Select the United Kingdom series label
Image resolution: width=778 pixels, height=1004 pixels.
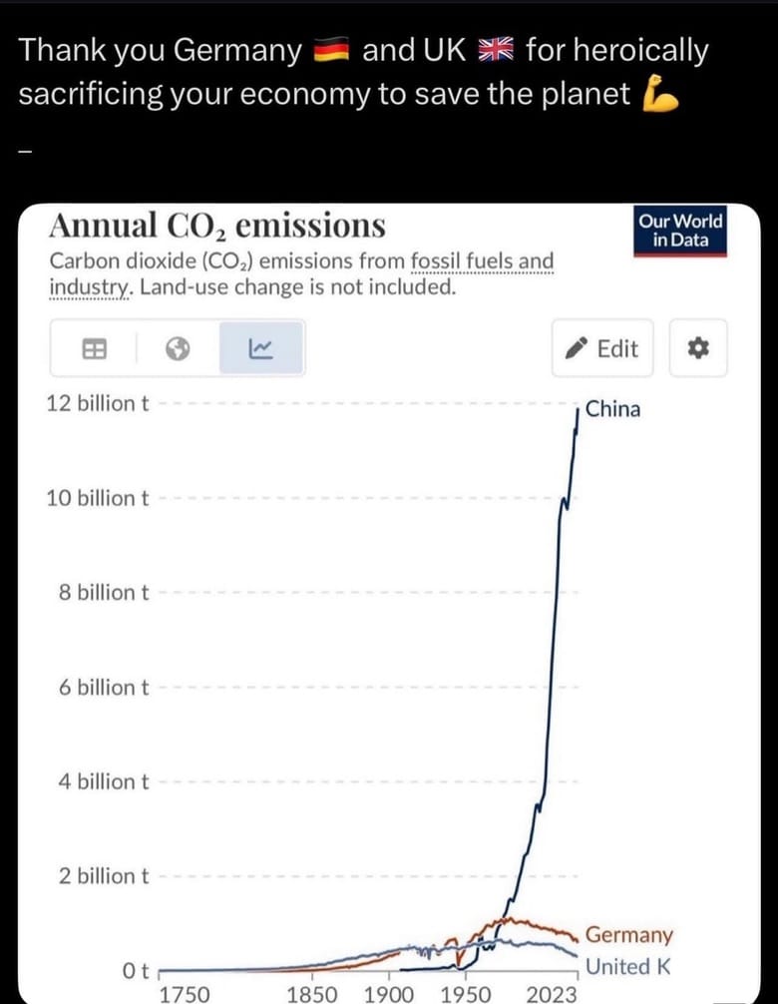point(628,966)
